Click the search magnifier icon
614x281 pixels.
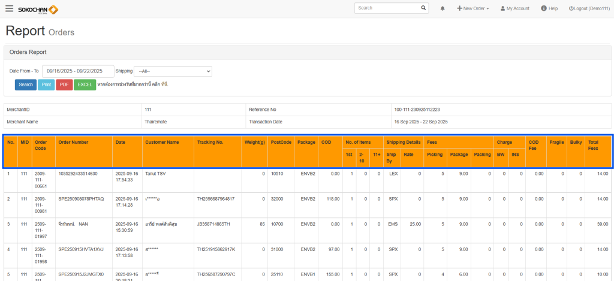pyautogui.click(x=423, y=8)
